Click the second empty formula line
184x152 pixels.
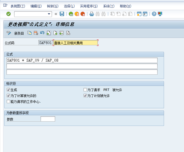[82, 66]
